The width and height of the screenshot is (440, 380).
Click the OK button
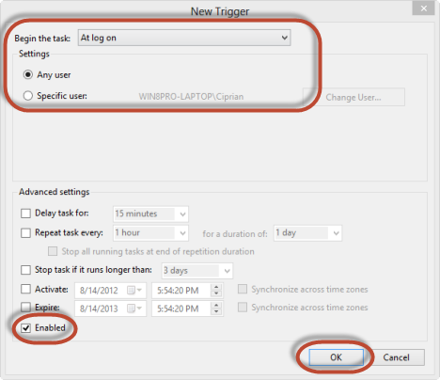pos(337,357)
